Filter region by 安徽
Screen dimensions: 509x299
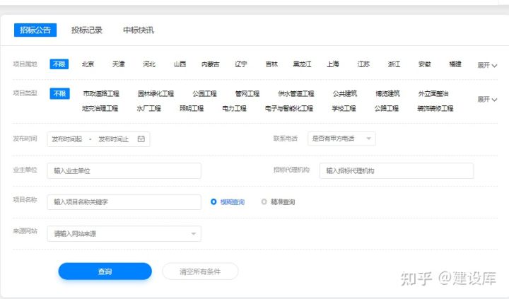click(x=425, y=64)
